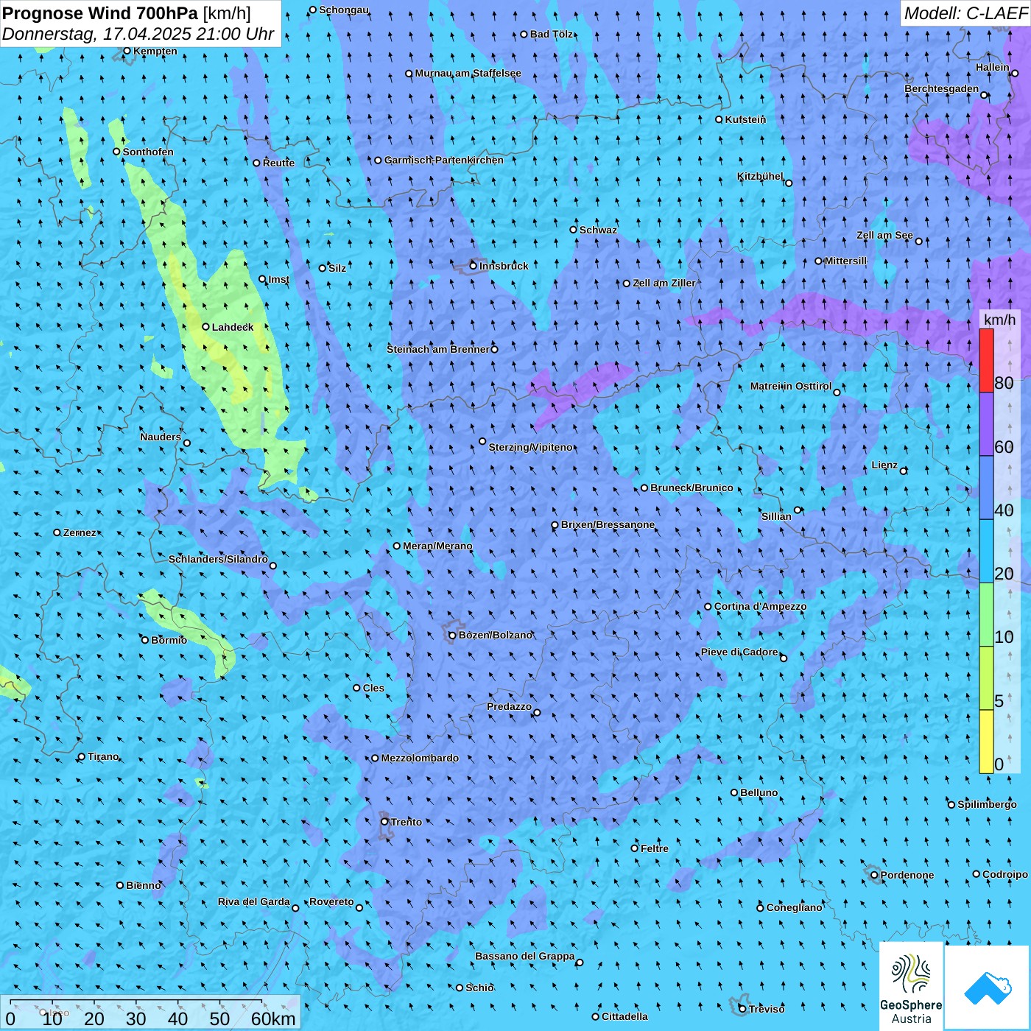Click the Pordenone city label

point(907,875)
